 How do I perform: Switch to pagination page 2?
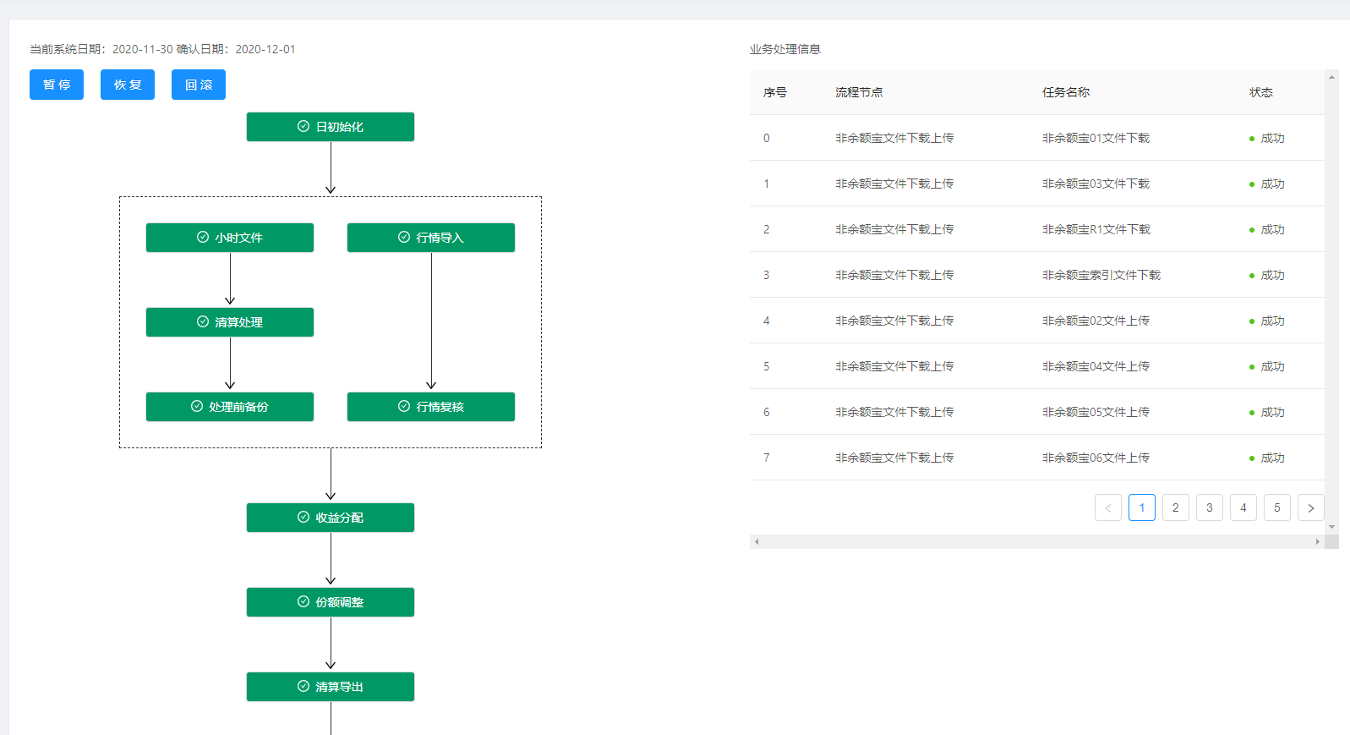[1176, 507]
